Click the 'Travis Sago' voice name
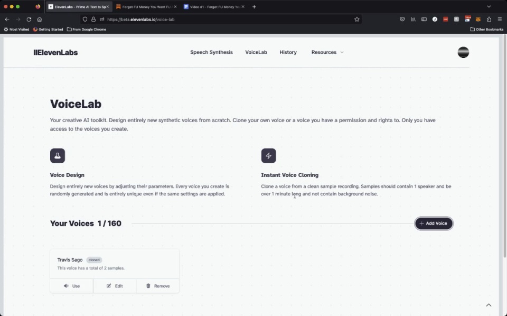Viewport: 507px width, 316px height. (70, 260)
